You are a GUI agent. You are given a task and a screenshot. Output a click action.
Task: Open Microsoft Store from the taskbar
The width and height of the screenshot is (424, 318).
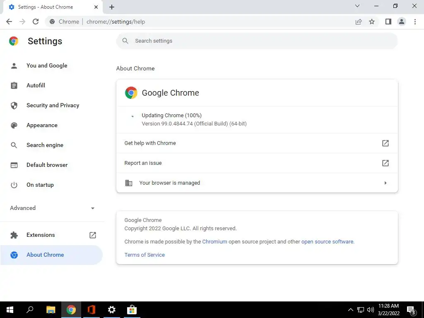tap(132, 310)
